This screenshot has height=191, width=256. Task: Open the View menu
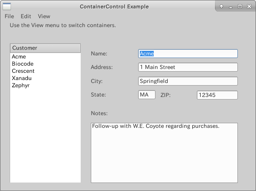(x=44, y=17)
